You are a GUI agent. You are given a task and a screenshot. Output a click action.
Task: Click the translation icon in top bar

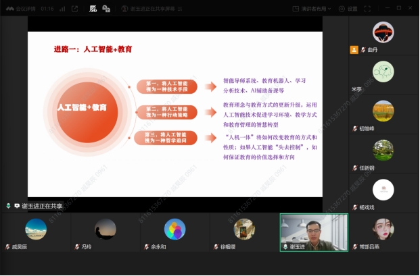(x=106, y=9)
